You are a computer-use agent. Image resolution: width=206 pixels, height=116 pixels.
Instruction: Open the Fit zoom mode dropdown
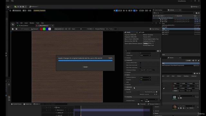[x=90, y=29]
